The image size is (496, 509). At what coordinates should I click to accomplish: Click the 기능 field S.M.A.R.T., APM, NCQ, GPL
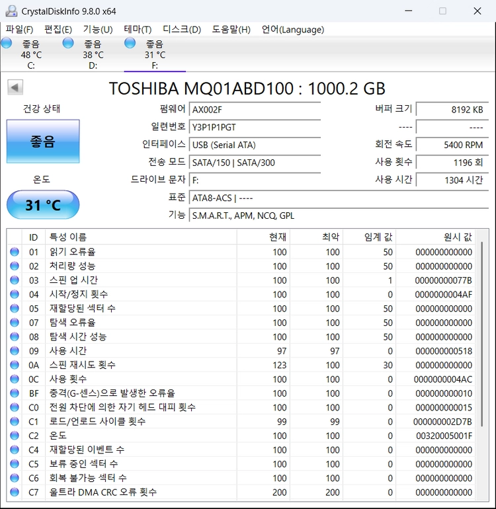tap(339, 215)
